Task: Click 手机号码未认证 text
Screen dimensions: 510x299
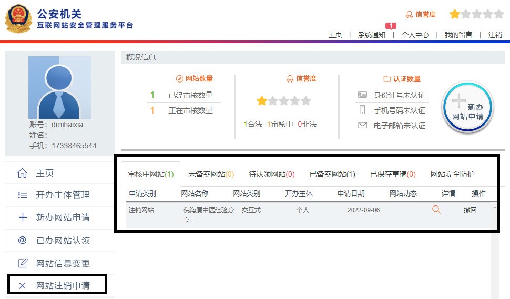Action: tap(400, 110)
